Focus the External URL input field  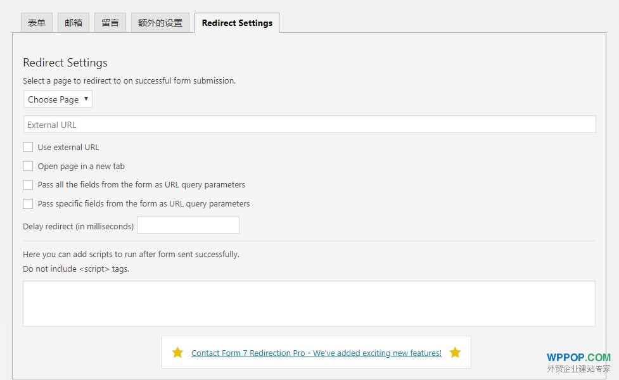pyautogui.click(x=309, y=125)
